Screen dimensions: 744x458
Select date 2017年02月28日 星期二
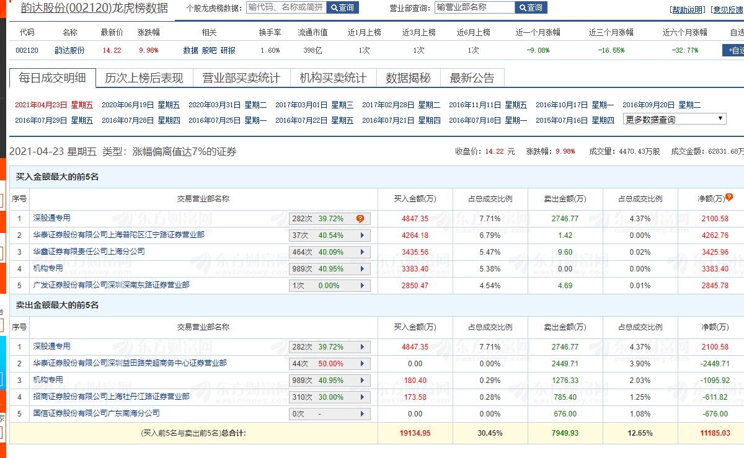(401, 105)
